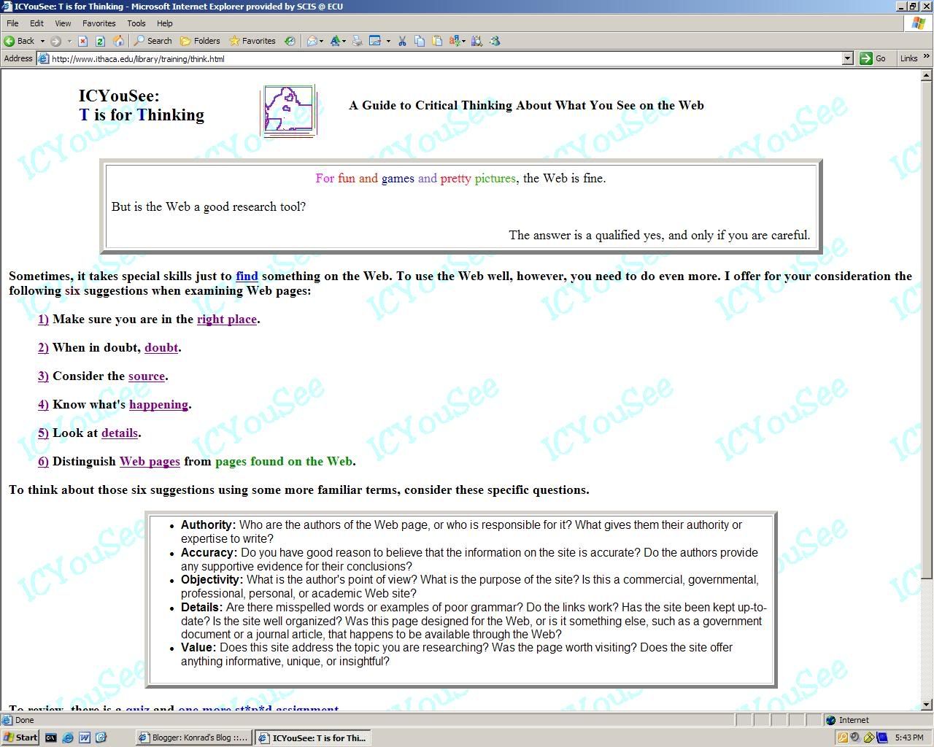Screen dimensions: 934x747
Task: Click the '3)' numbered link
Action: click(x=43, y=376)
